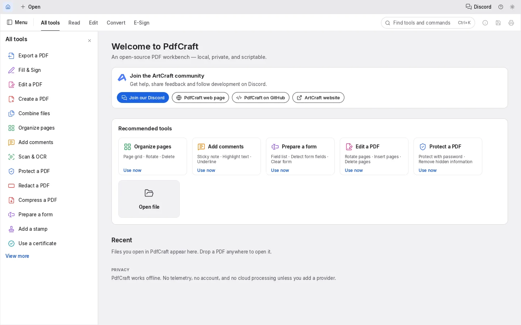Visit PdfCraft on GitHub
The width and height of the screenshot is (521, 325).
click(x=260, y=98)
